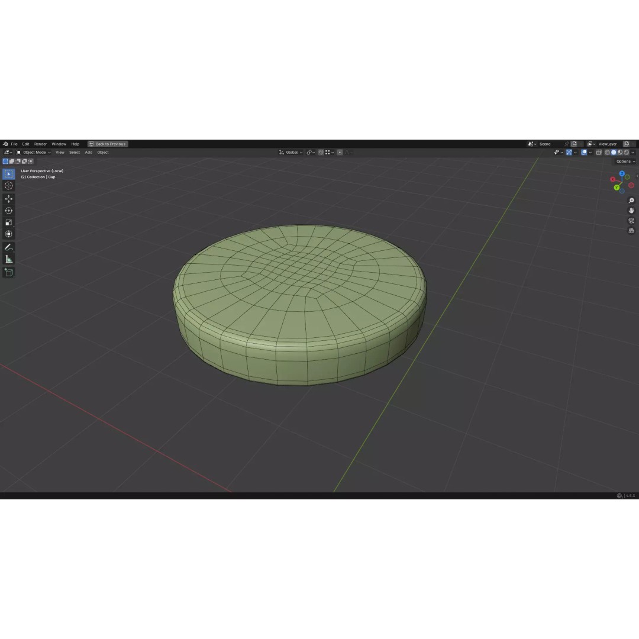
Task: Switch to Rendered viewport shading
Action: click(x=627, y=153)
